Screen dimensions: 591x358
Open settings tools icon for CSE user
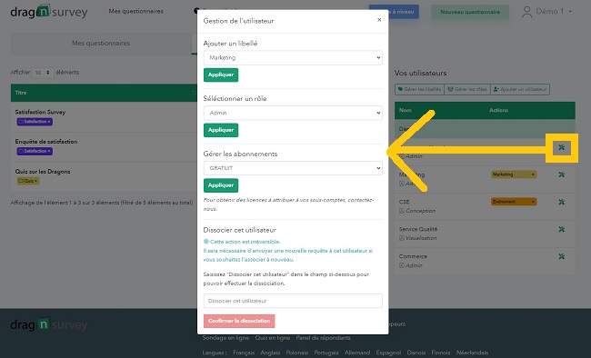pos(562,202)
